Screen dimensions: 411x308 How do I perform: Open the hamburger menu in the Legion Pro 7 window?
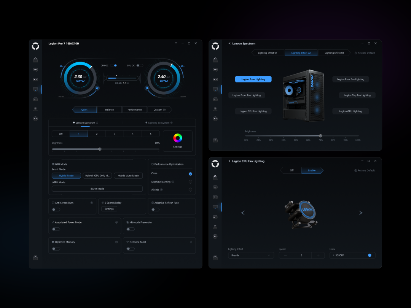(176, 43)
